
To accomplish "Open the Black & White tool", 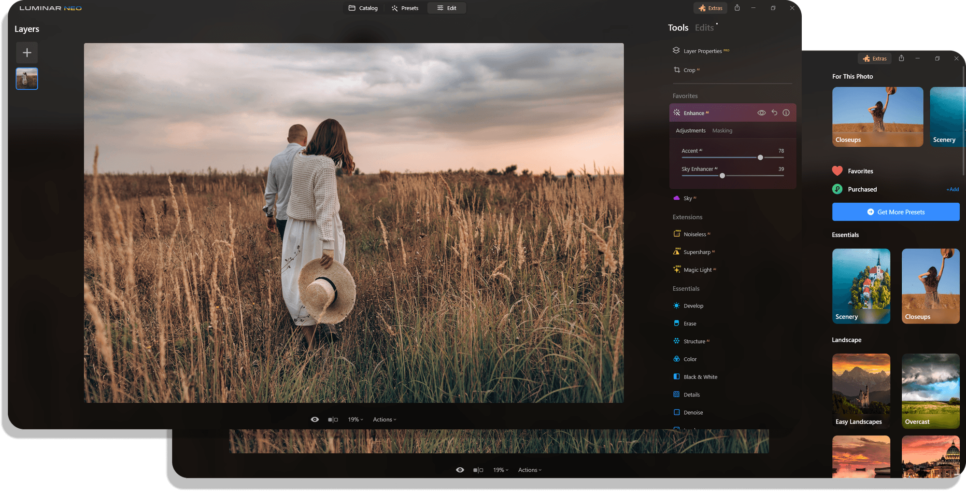I will (699, 377).
